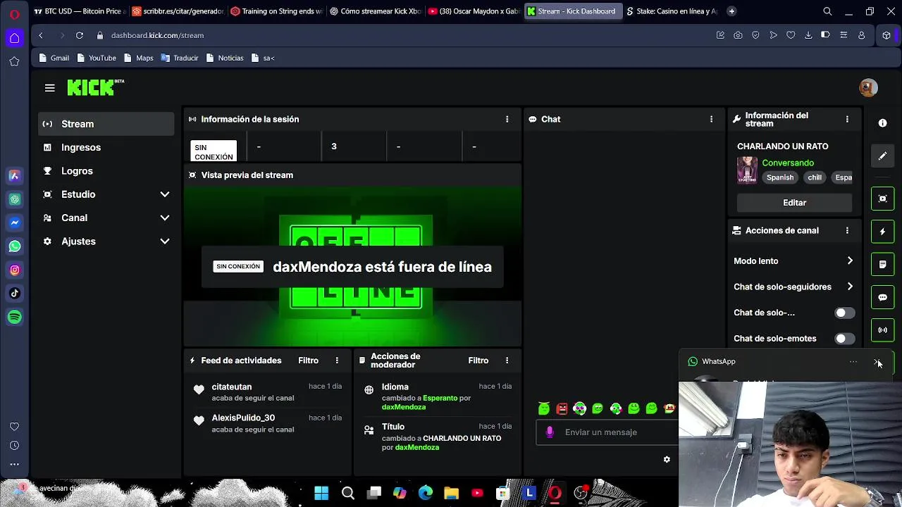Toggle the Chat de solo-emotes switch
This screenshot has height=507, width=902.
tap(844, 339)
